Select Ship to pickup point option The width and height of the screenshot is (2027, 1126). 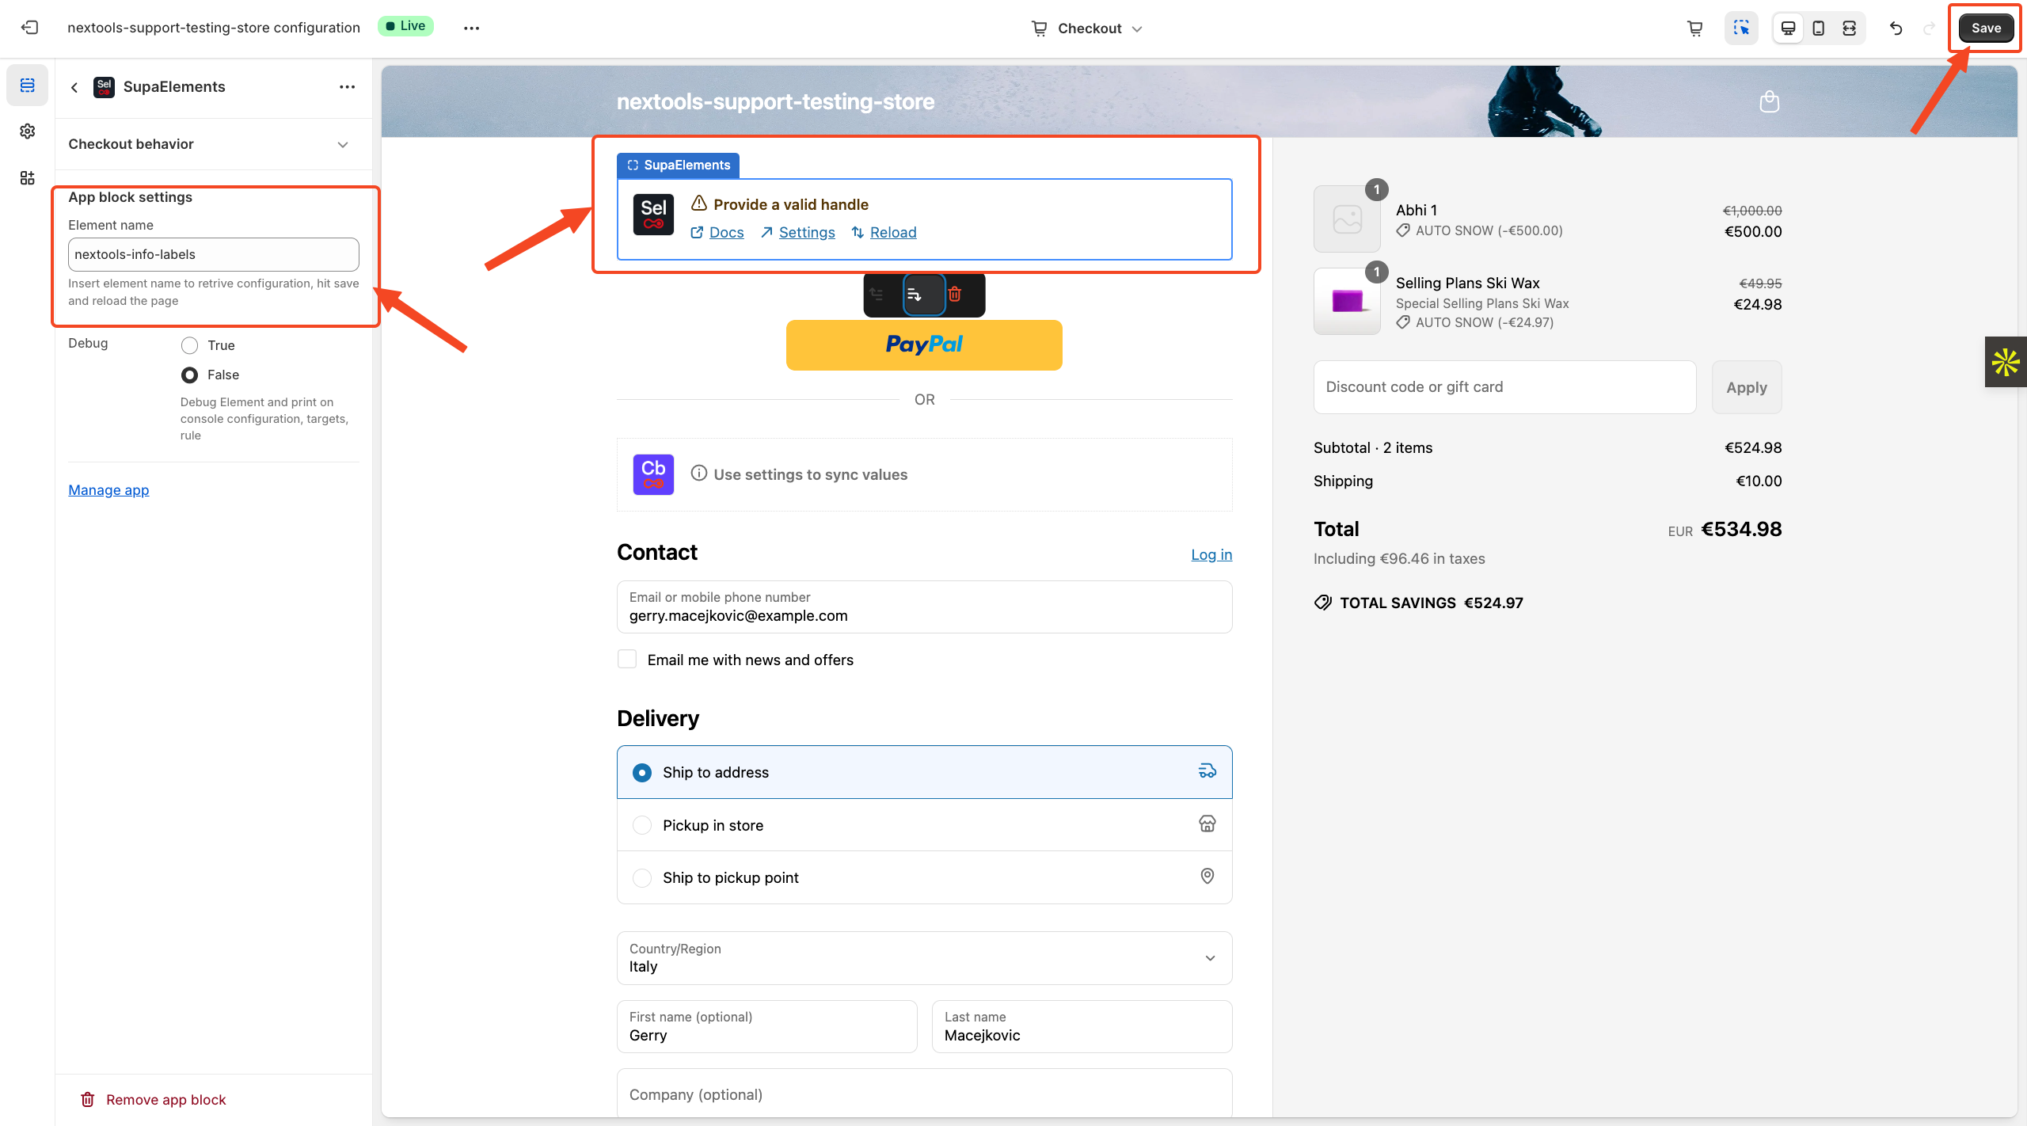click(x=924, y=877)
